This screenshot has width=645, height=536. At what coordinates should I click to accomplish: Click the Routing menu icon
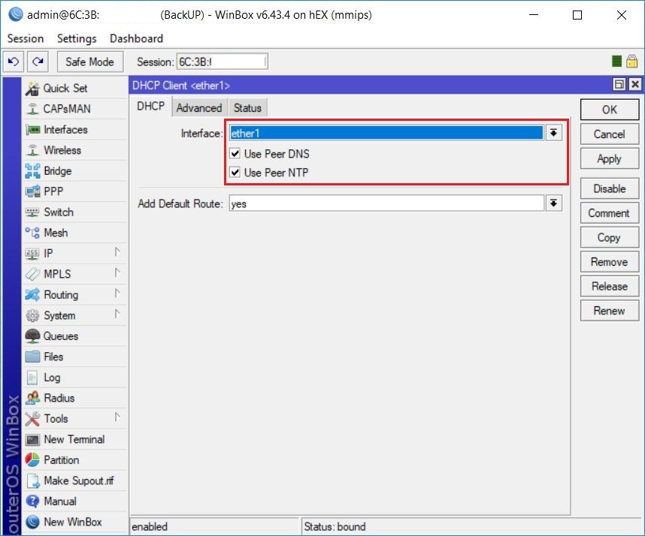[x=32, y=294]
